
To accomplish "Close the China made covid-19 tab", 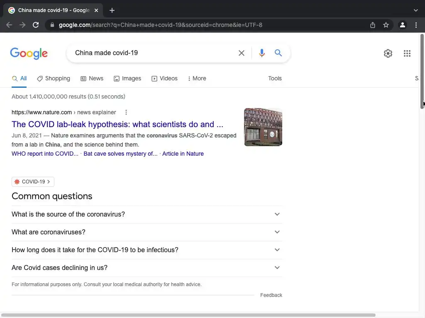I will click(x=96, y=10).
